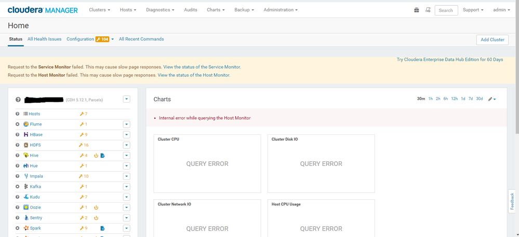Open Impala actions dropdown
Image resolution: width=519 pixels, height=237 pixels.
click(x=126, y=176)
